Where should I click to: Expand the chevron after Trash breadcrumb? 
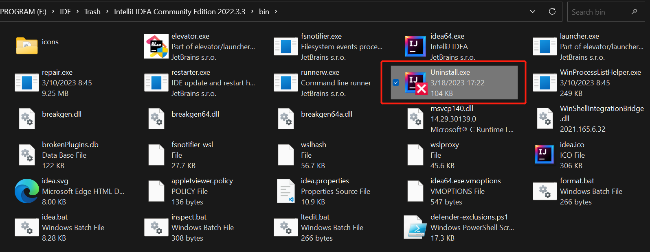point(107,11)
